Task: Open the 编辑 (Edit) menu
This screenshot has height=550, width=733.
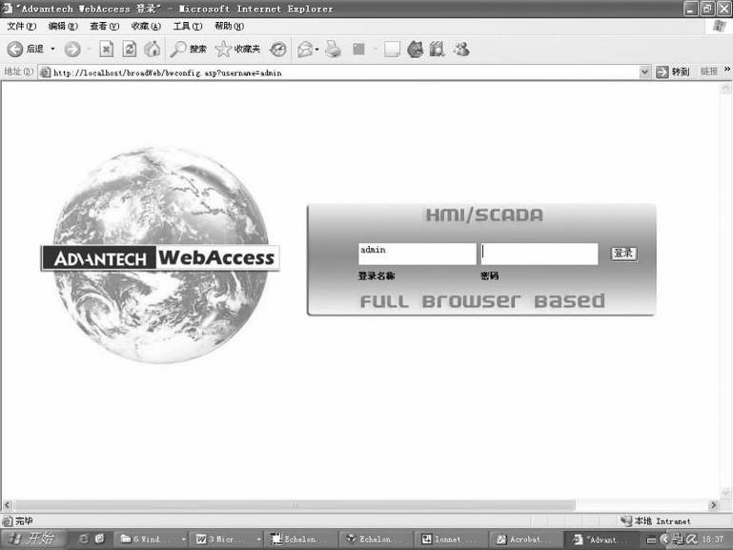Action: point(63,26)
